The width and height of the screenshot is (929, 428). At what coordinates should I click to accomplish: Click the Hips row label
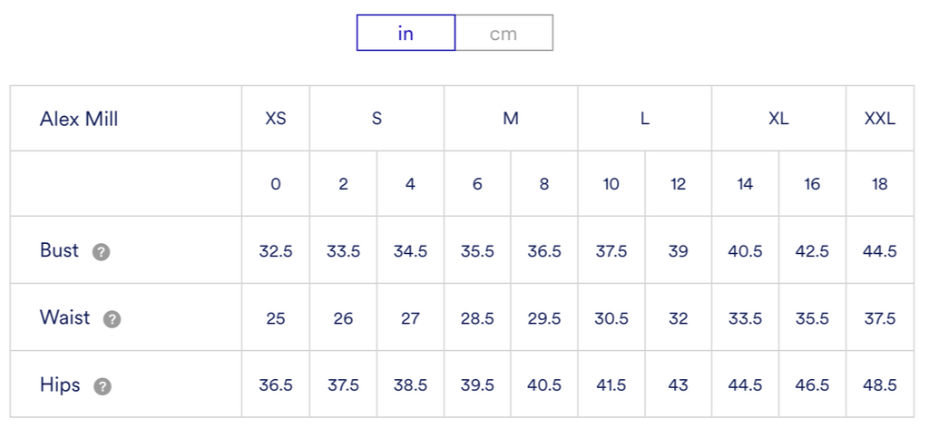pyautogui.click(x=60, y=384)
